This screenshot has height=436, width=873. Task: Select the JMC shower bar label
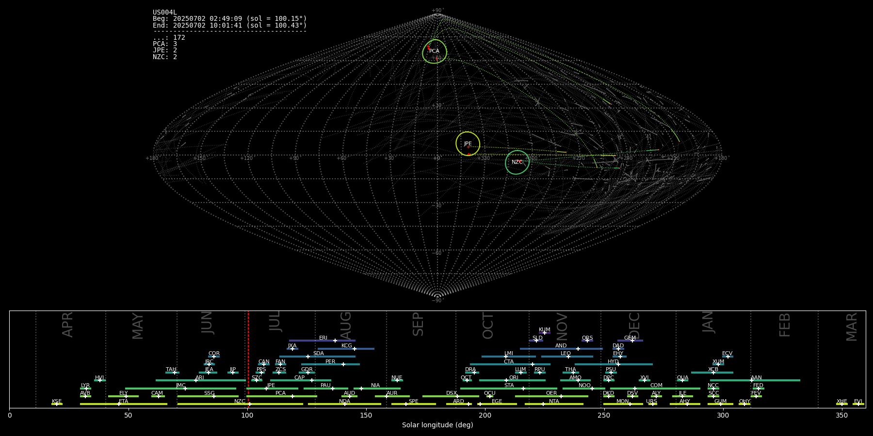tap(181, 386)
